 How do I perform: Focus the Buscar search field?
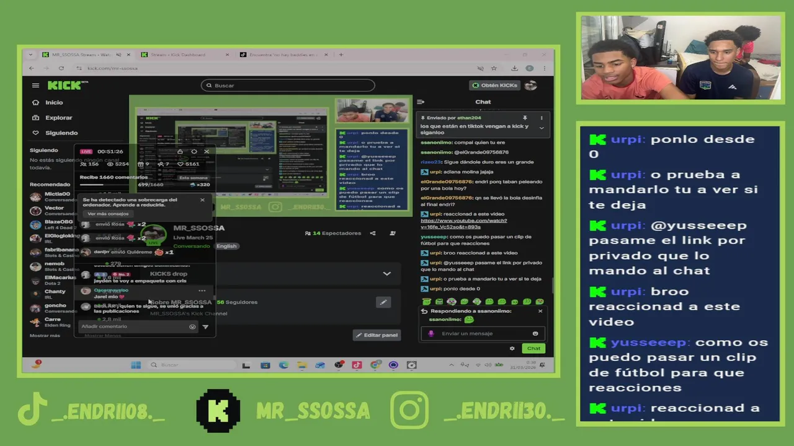[x=288, y=85]
